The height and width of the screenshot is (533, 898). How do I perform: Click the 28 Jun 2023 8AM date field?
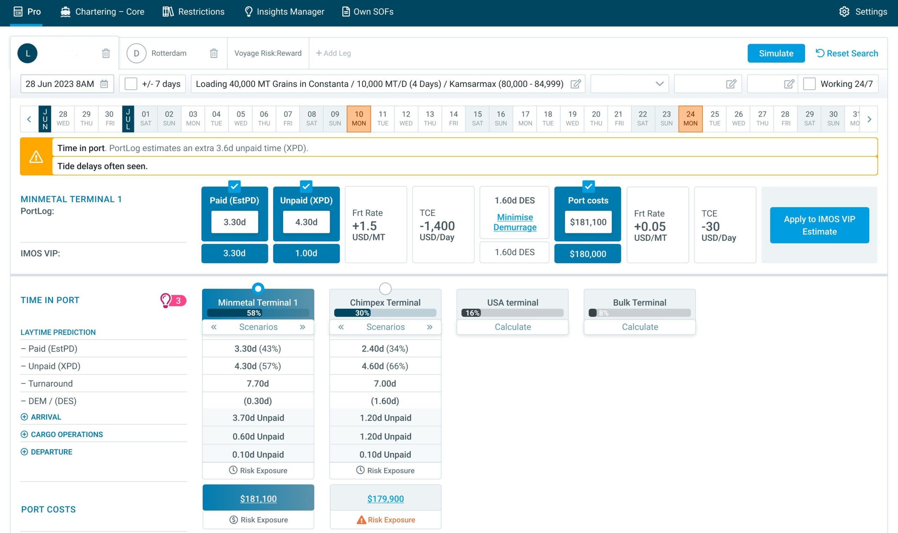67,84
